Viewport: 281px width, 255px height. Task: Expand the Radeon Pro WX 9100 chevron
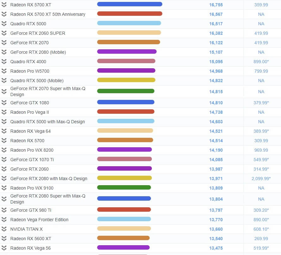(x=4, y=188)
